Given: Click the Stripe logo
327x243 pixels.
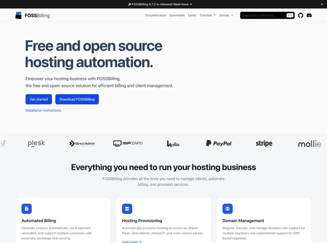Looking at the screenshot, I should pyautogui.click(x=264, y=143).
